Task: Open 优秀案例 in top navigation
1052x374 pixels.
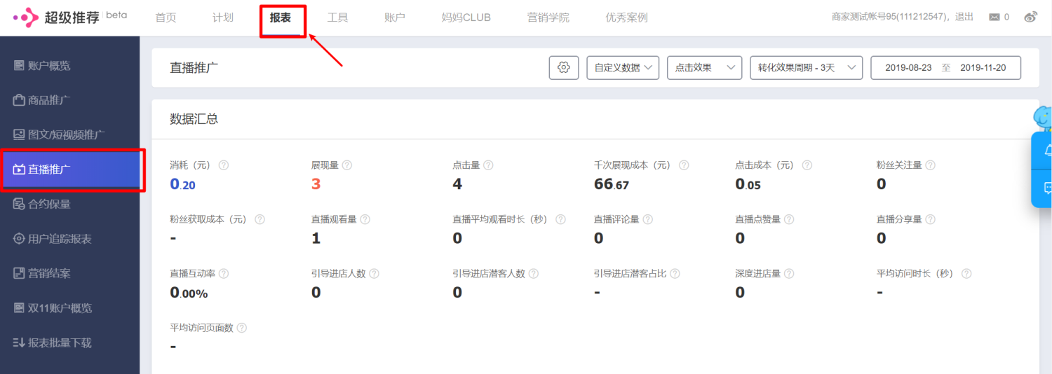Action: tap(627, 18)
